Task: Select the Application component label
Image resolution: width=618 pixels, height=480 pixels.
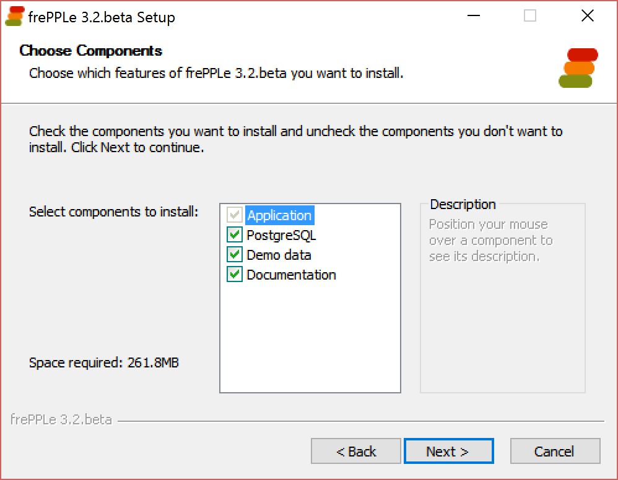Action: (279, 215)
